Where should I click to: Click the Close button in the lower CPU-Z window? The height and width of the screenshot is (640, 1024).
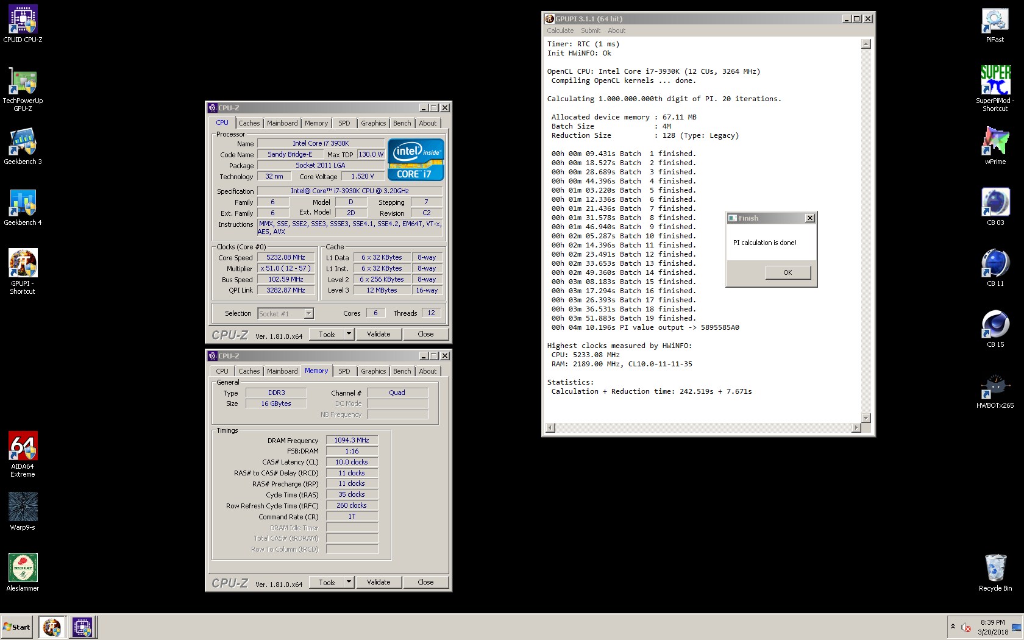point(425,582)
